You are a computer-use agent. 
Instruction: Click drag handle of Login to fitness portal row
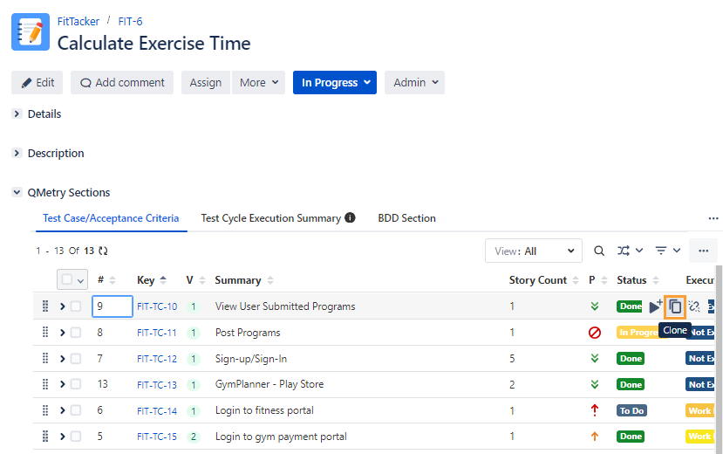[45, 410]
